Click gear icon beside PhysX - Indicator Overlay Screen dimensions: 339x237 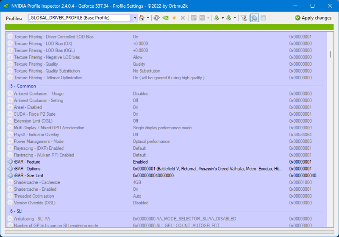click(x=10, y=134)
